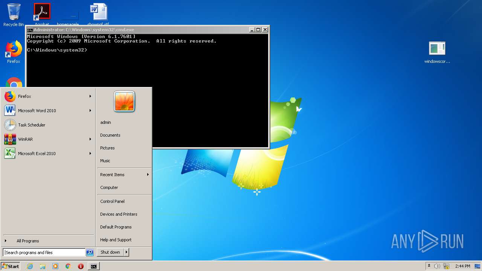
Task: Maximize the cmd.exe window
Action: 258,30
